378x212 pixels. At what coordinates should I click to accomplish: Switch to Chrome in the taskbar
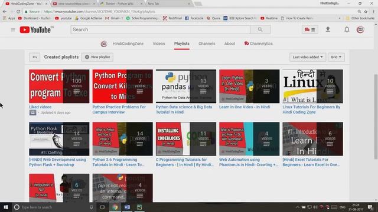click(x=115, y=207)
